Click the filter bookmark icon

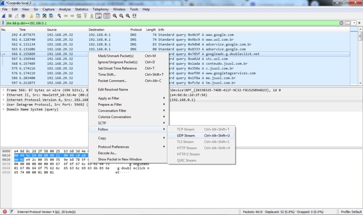(3, 23)
